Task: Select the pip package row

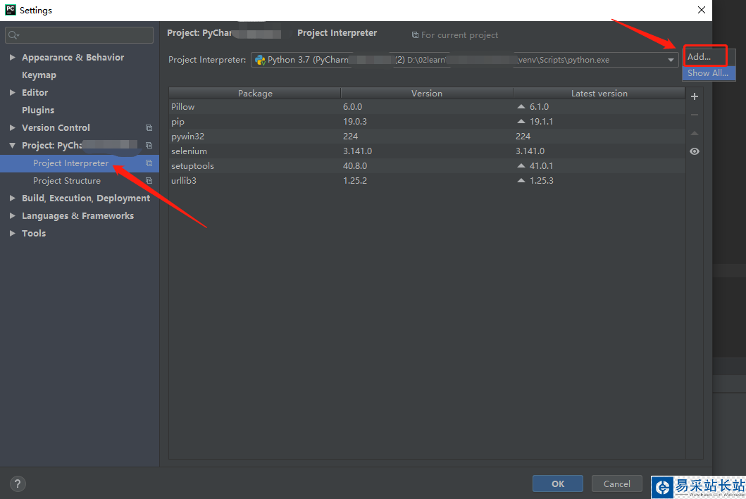Action: pyautogui.click(x=427, y=122)
